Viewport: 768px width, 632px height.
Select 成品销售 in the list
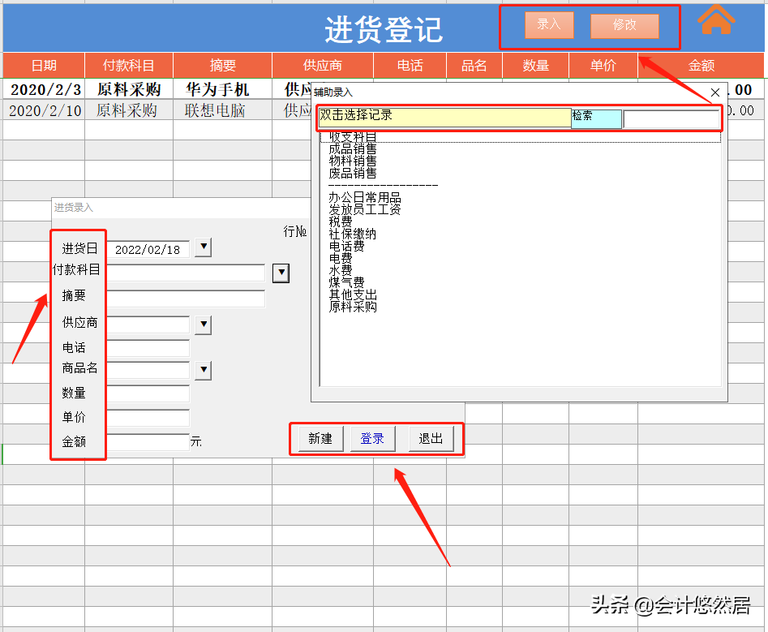pyautogui.click(x=353, y=148)
